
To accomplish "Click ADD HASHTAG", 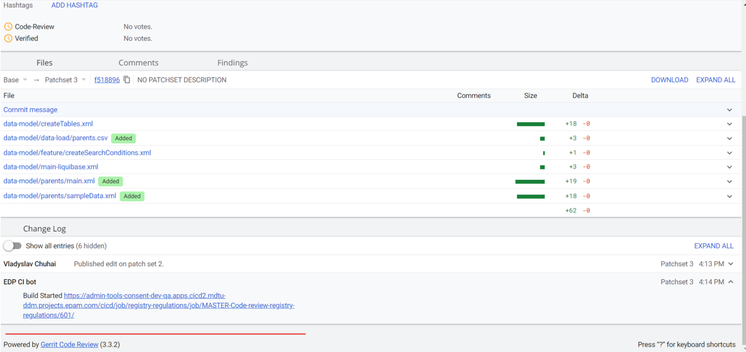I will [x=75, y=5].
